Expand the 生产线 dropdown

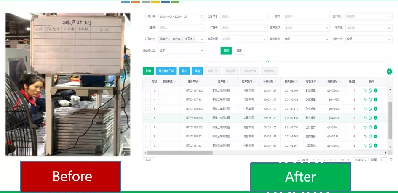369,28
